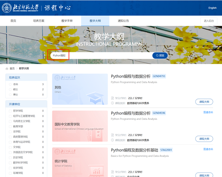Viewport: 222px width, 177px height.
Task: Open 课程大纲 for course GEN04793
Action: (x=204, y=102)
